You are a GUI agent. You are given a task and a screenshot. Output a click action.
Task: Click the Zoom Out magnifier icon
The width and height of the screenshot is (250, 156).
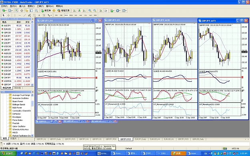point(95,11)
